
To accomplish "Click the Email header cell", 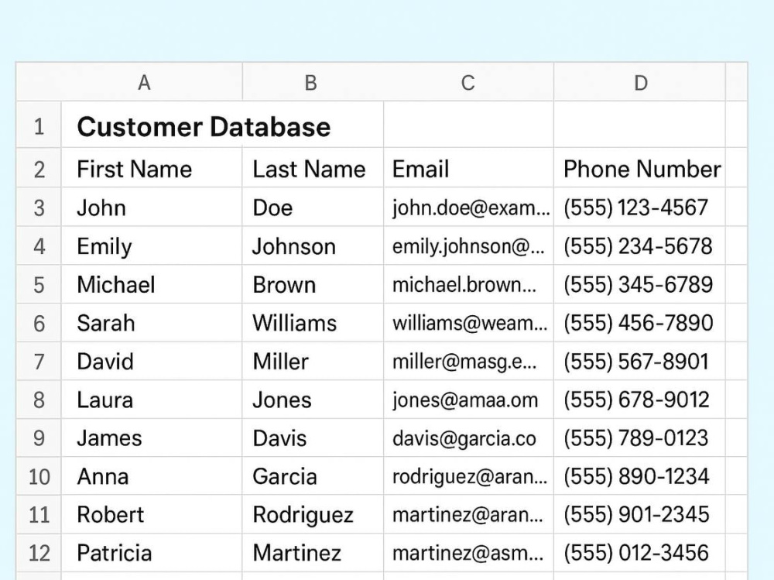I will click(468, 167).
